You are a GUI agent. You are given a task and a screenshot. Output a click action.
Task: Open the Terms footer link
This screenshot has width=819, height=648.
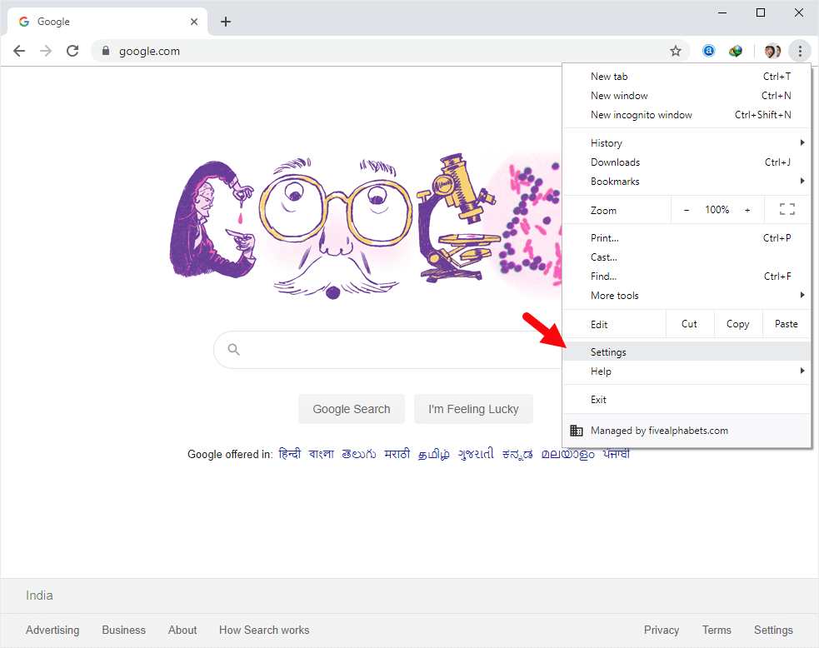717,630
